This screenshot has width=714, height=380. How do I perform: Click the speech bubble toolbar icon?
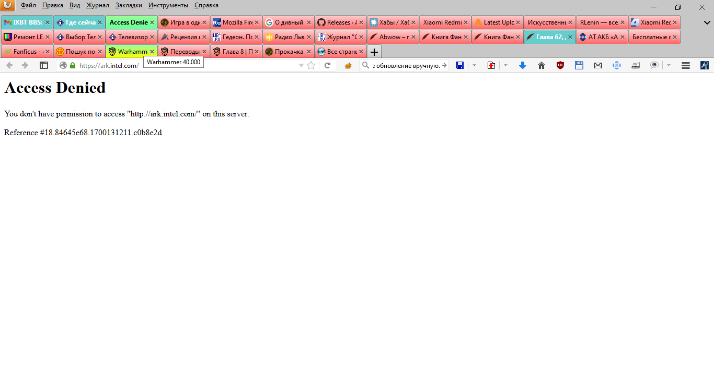(x=654, y=65)
